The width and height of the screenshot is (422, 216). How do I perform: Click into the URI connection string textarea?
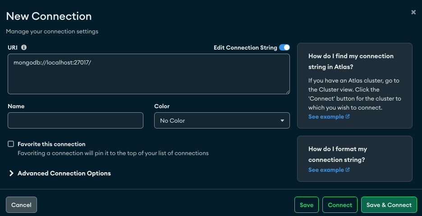148,74
